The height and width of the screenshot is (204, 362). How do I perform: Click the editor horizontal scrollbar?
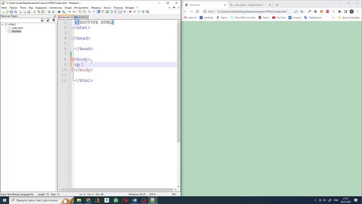point(117,189)
